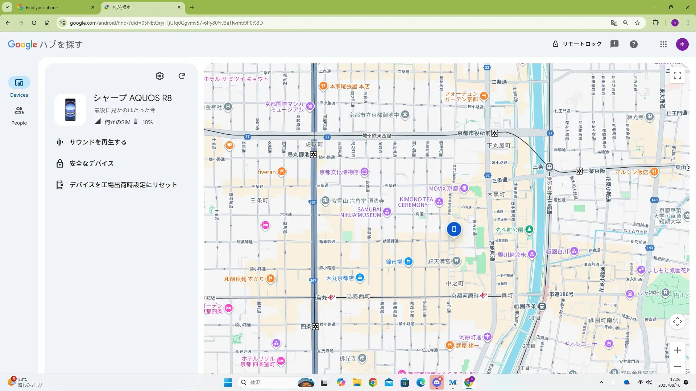The image size is (696, 391).
Task: Expand the Chrome tab search chevron
Action: 7,7
